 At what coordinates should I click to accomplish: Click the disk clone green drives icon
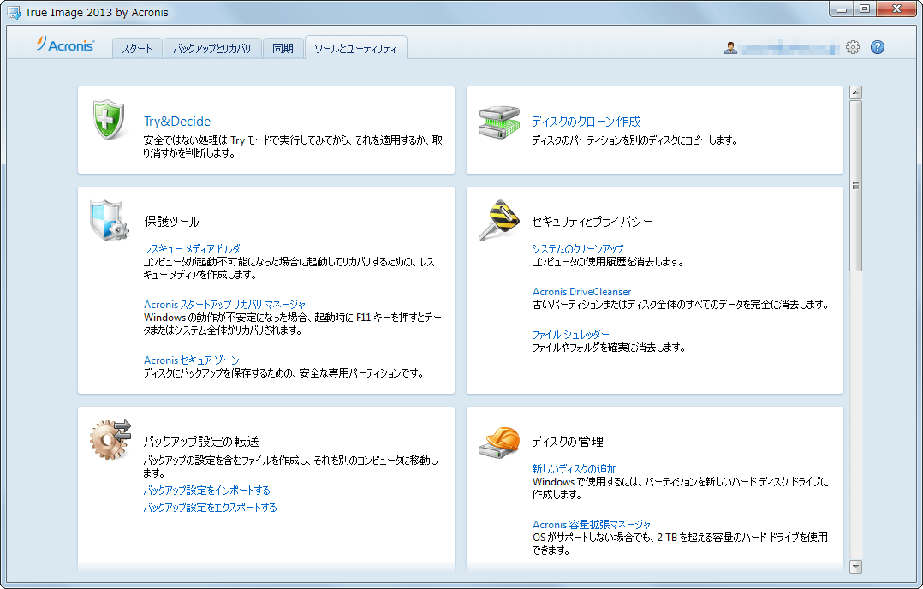click(499, 122)
